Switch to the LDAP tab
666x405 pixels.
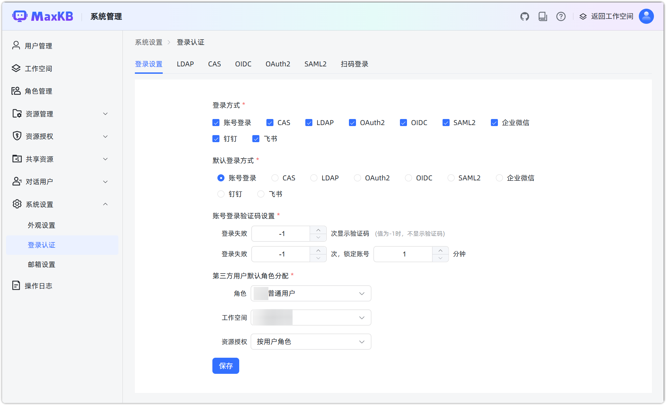pos(185,64)
